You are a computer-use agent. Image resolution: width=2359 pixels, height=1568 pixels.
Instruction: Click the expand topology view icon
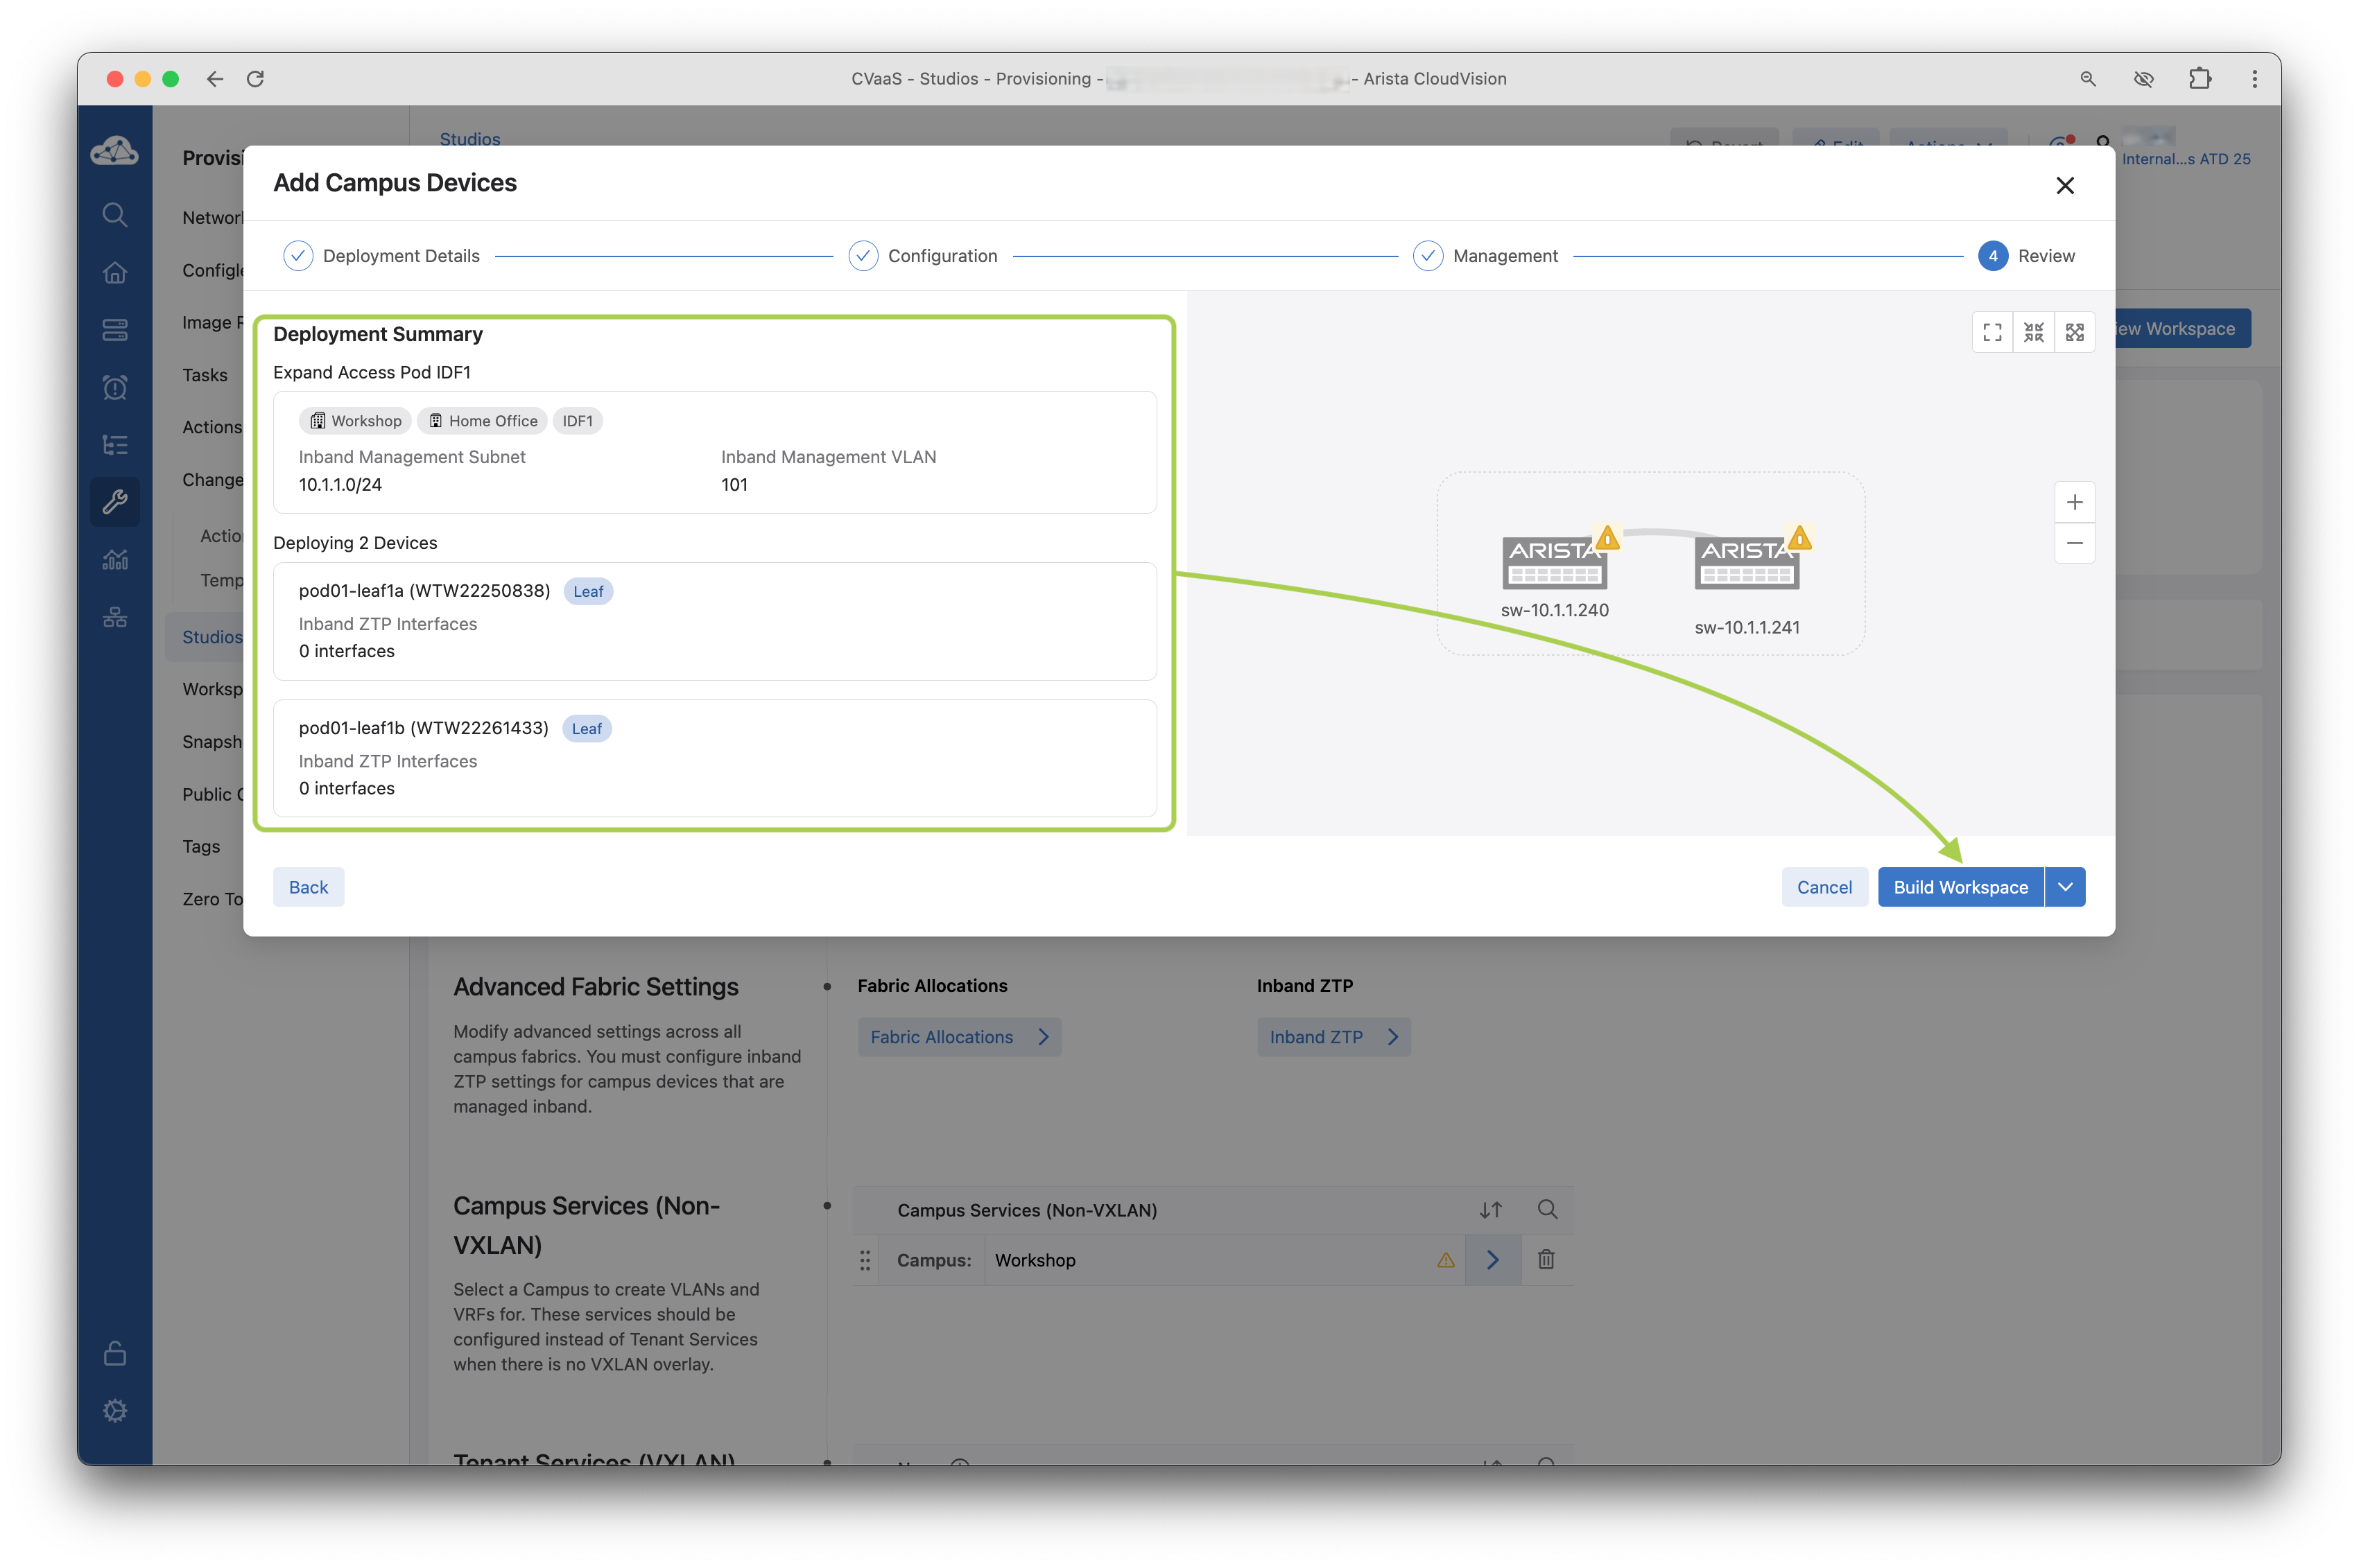(2074, 332)
